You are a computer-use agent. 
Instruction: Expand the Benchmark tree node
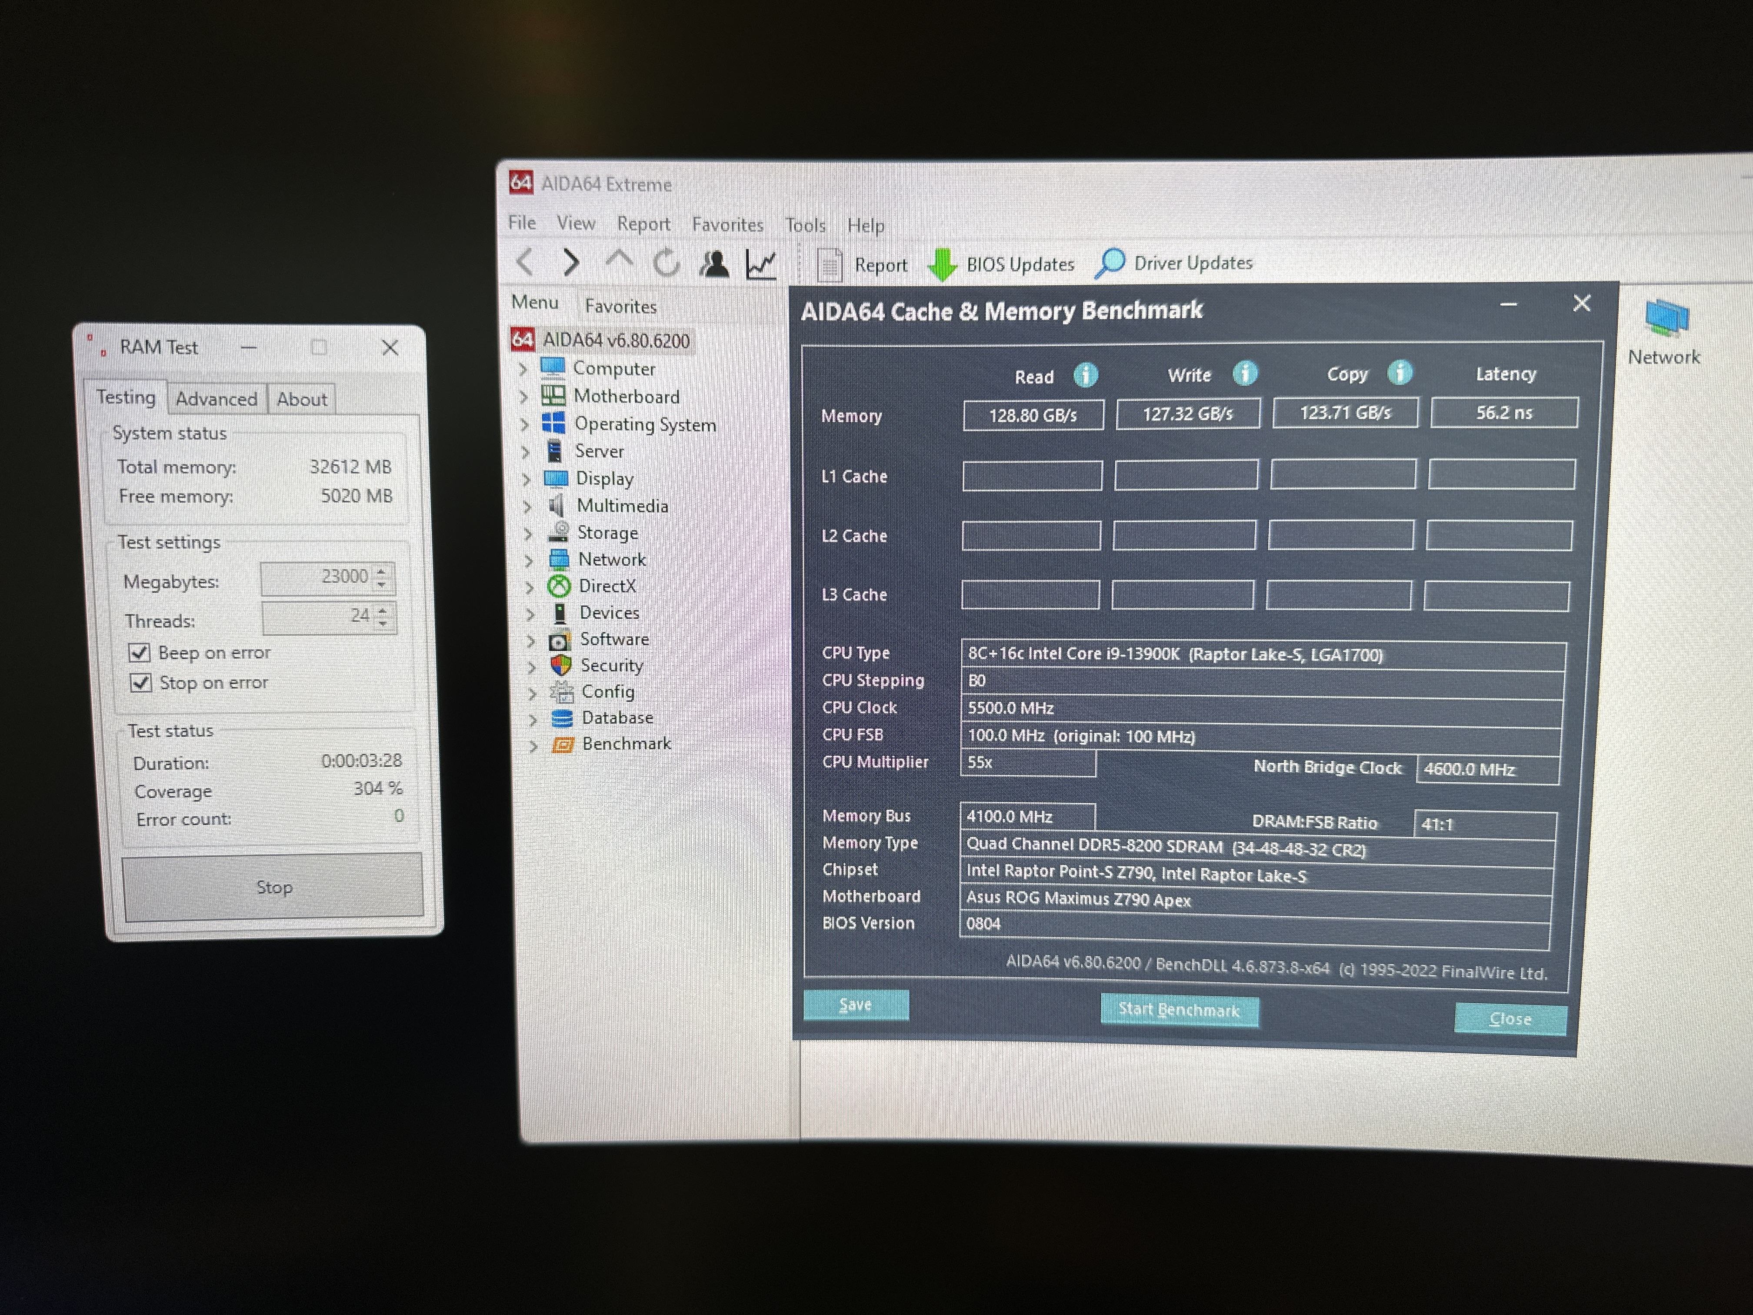pos(533,745)
